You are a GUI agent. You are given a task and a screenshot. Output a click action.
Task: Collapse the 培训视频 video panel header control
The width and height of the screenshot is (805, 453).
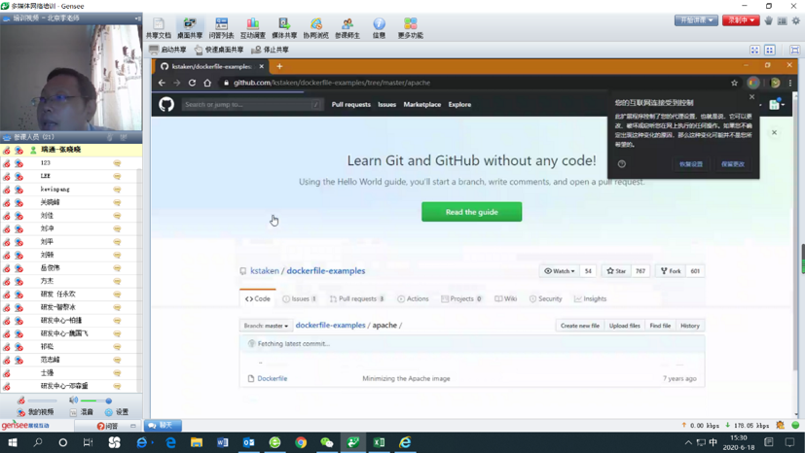(x=137, y=17)
